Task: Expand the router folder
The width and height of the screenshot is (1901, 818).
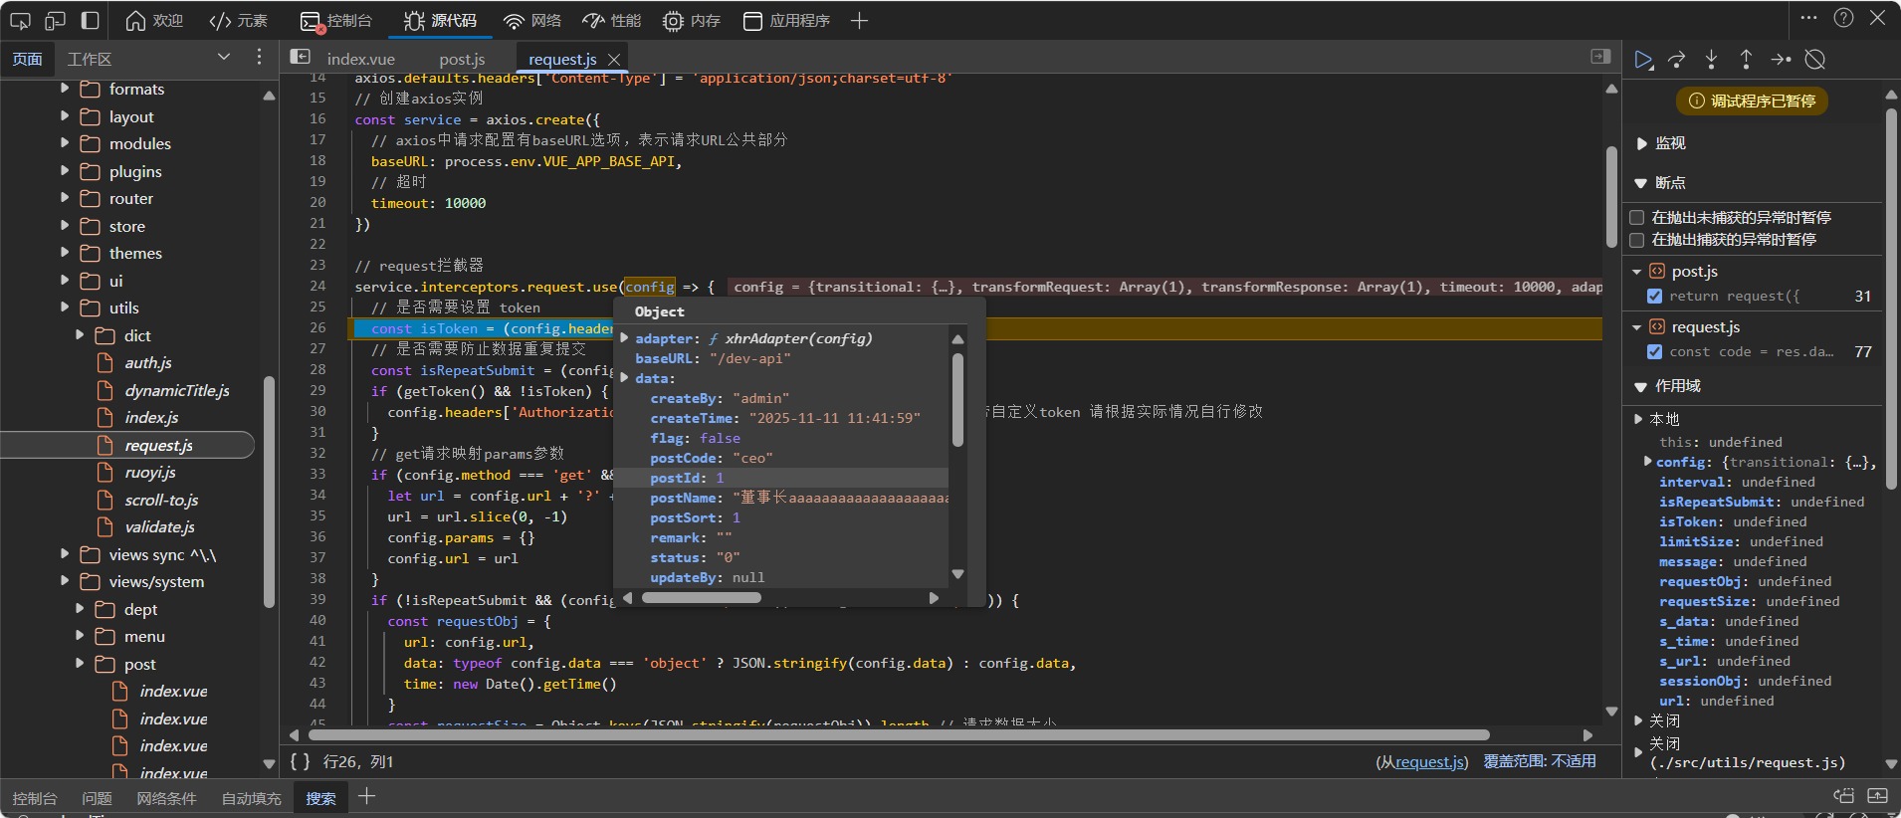Action: coord(65,198)
